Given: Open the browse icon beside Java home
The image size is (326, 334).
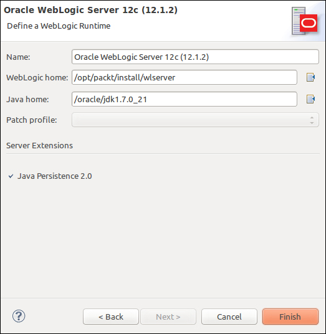Looking at the screenshot, I should 310,99.
